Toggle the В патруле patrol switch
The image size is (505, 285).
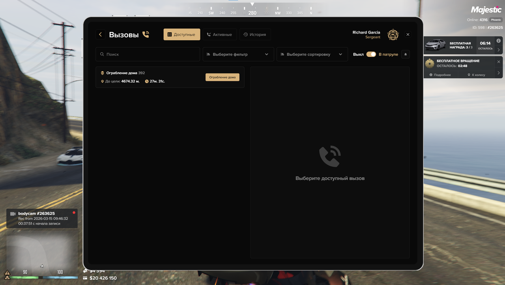point(371,54)
